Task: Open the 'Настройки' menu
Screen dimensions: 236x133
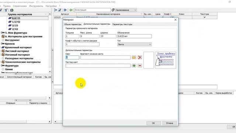Action: (x=51, y=6)
